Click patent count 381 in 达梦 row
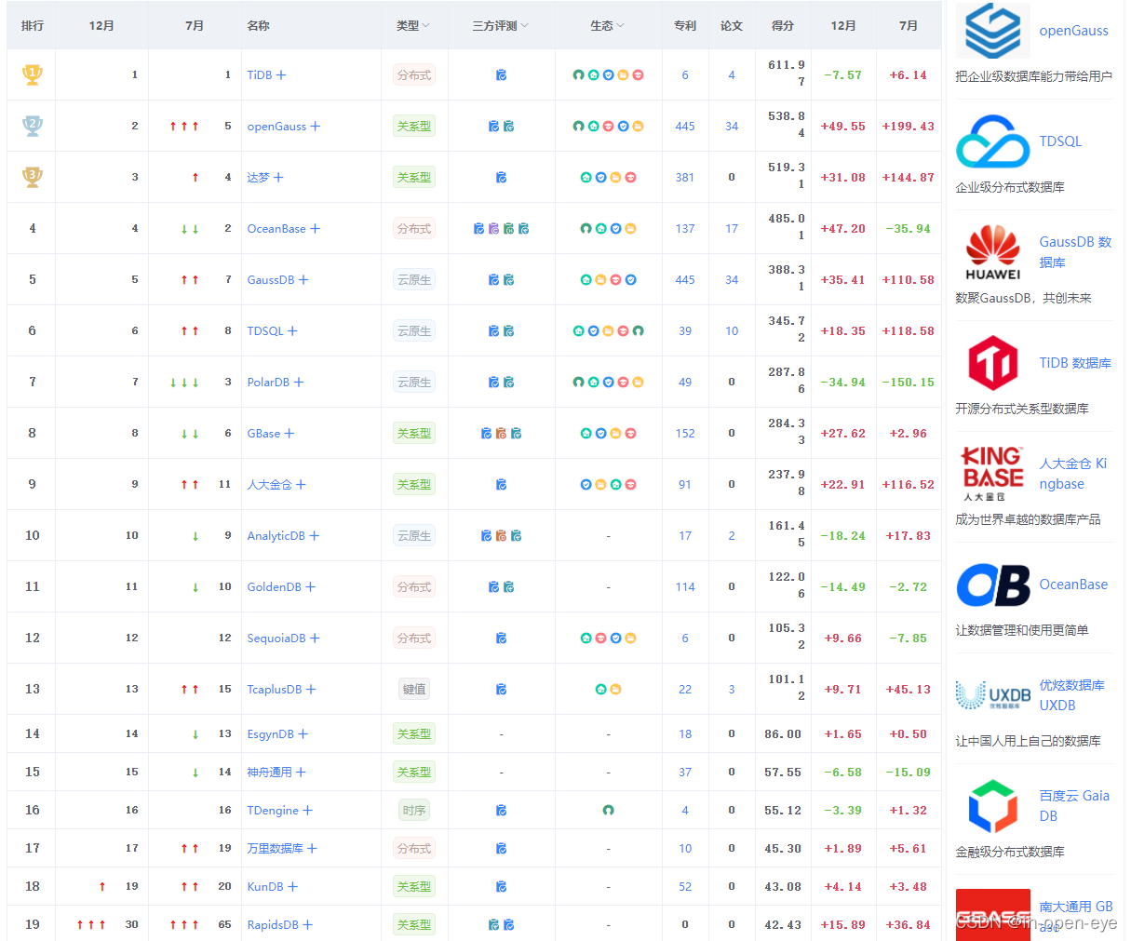Viewport: 1131px width, 941px height. (x=685, y=178)
